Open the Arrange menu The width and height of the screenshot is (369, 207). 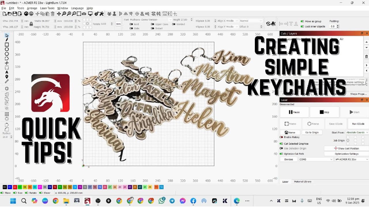click(x=32, y=8)
